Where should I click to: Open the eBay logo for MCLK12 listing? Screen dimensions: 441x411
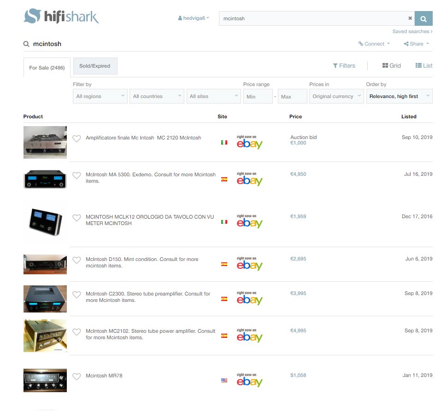coord(249,221)
